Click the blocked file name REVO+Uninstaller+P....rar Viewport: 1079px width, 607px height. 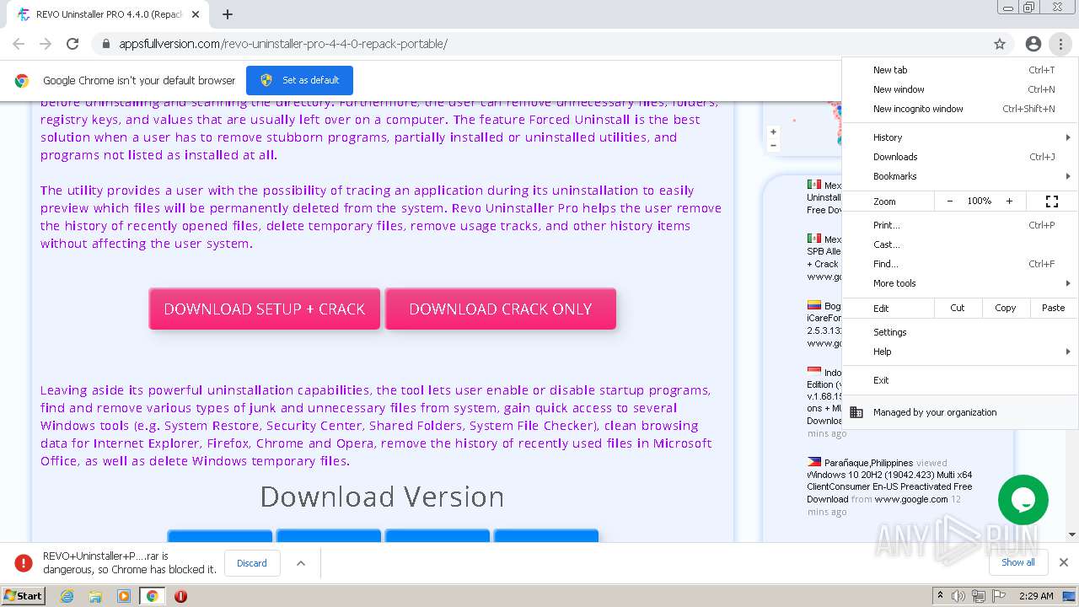106,556
